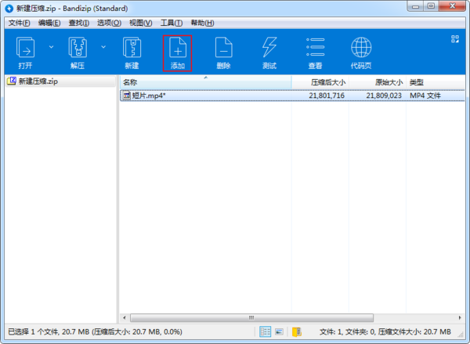470x344 pixels.
Task: Click the status text 文件: 1, 文件夹: 0
Action: [x=347, y=331]
